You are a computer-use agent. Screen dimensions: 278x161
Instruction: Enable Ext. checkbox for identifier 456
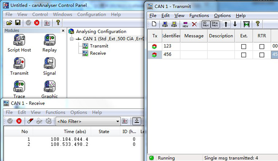pos(244,55)
